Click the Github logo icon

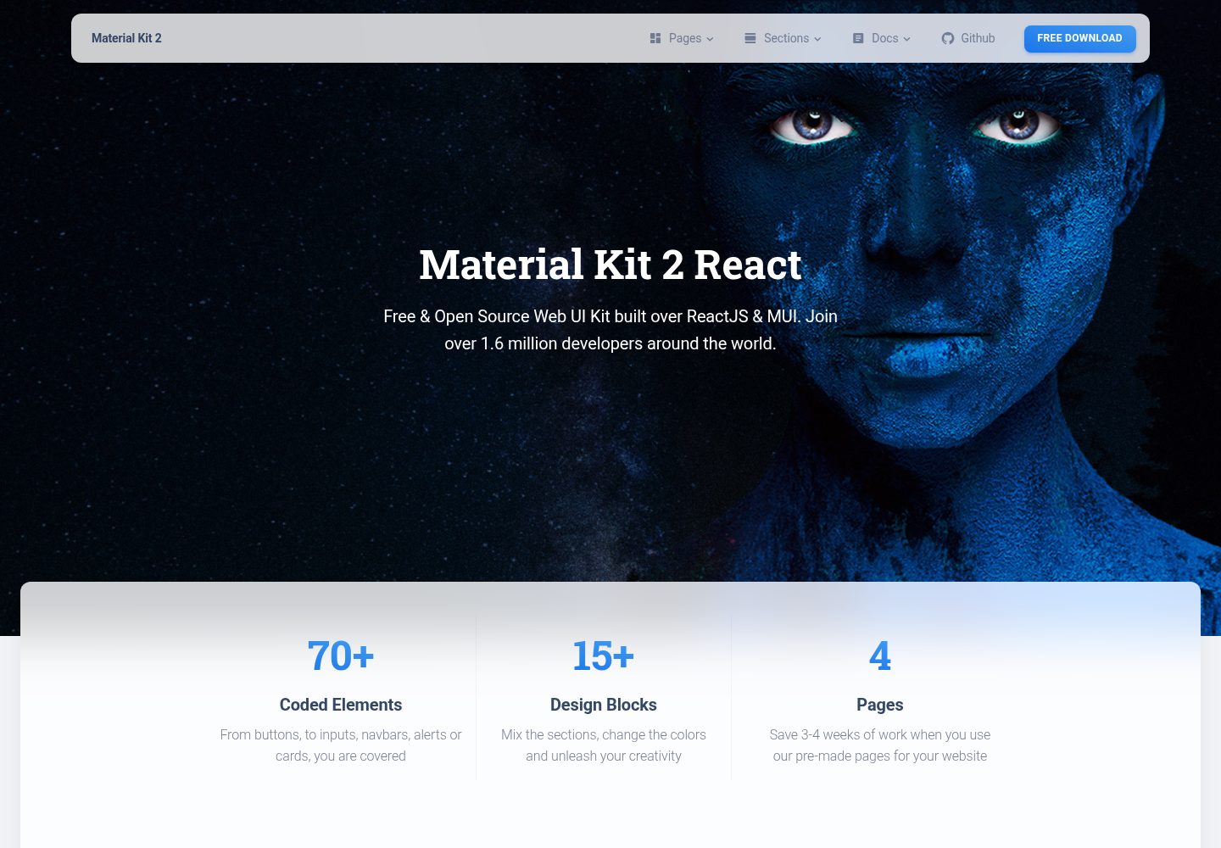coord(948,38)
